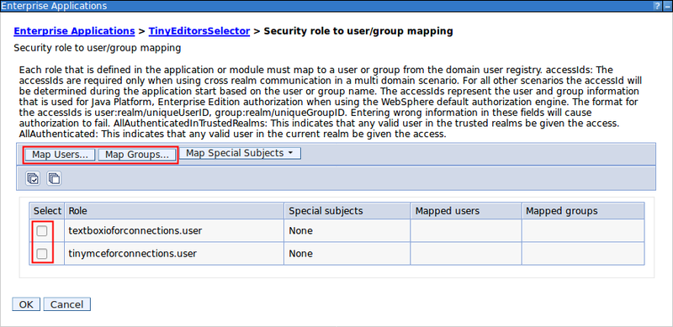
Task: Click the Map Users button
Action: point(60,155)
